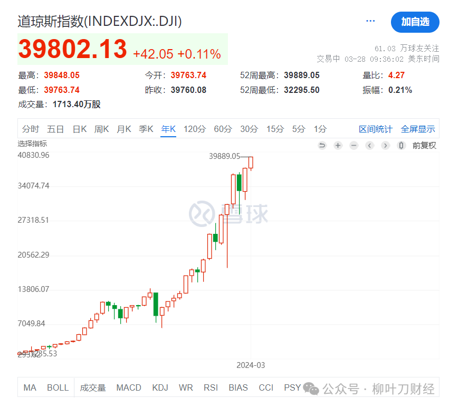Click the y-axis label 20562.29
The width and height of the screenshot is (449, 407).
pos(33,255)
